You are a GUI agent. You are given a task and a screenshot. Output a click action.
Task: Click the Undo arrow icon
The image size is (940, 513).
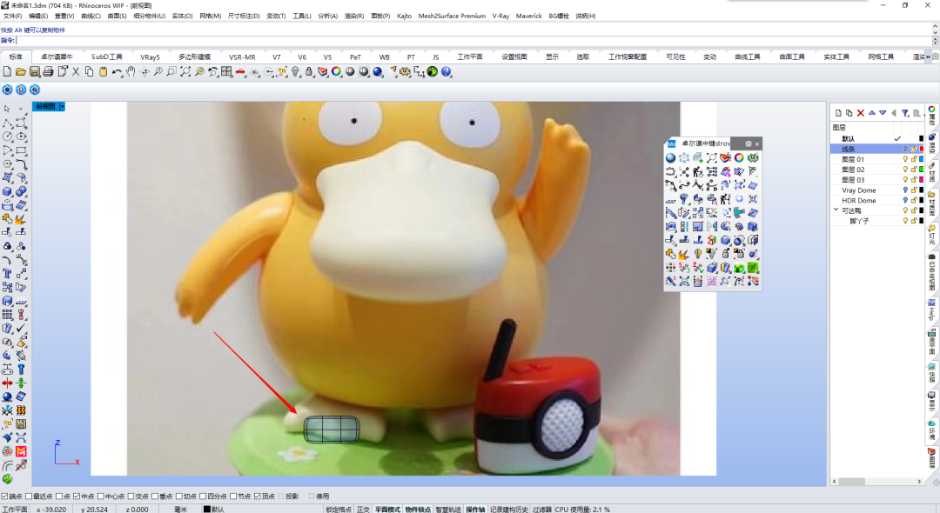tap(117, 72)
